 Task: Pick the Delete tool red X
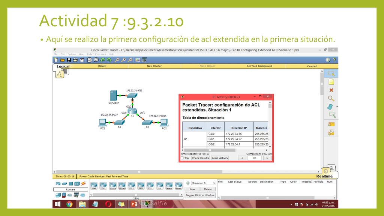click(331, 90)
